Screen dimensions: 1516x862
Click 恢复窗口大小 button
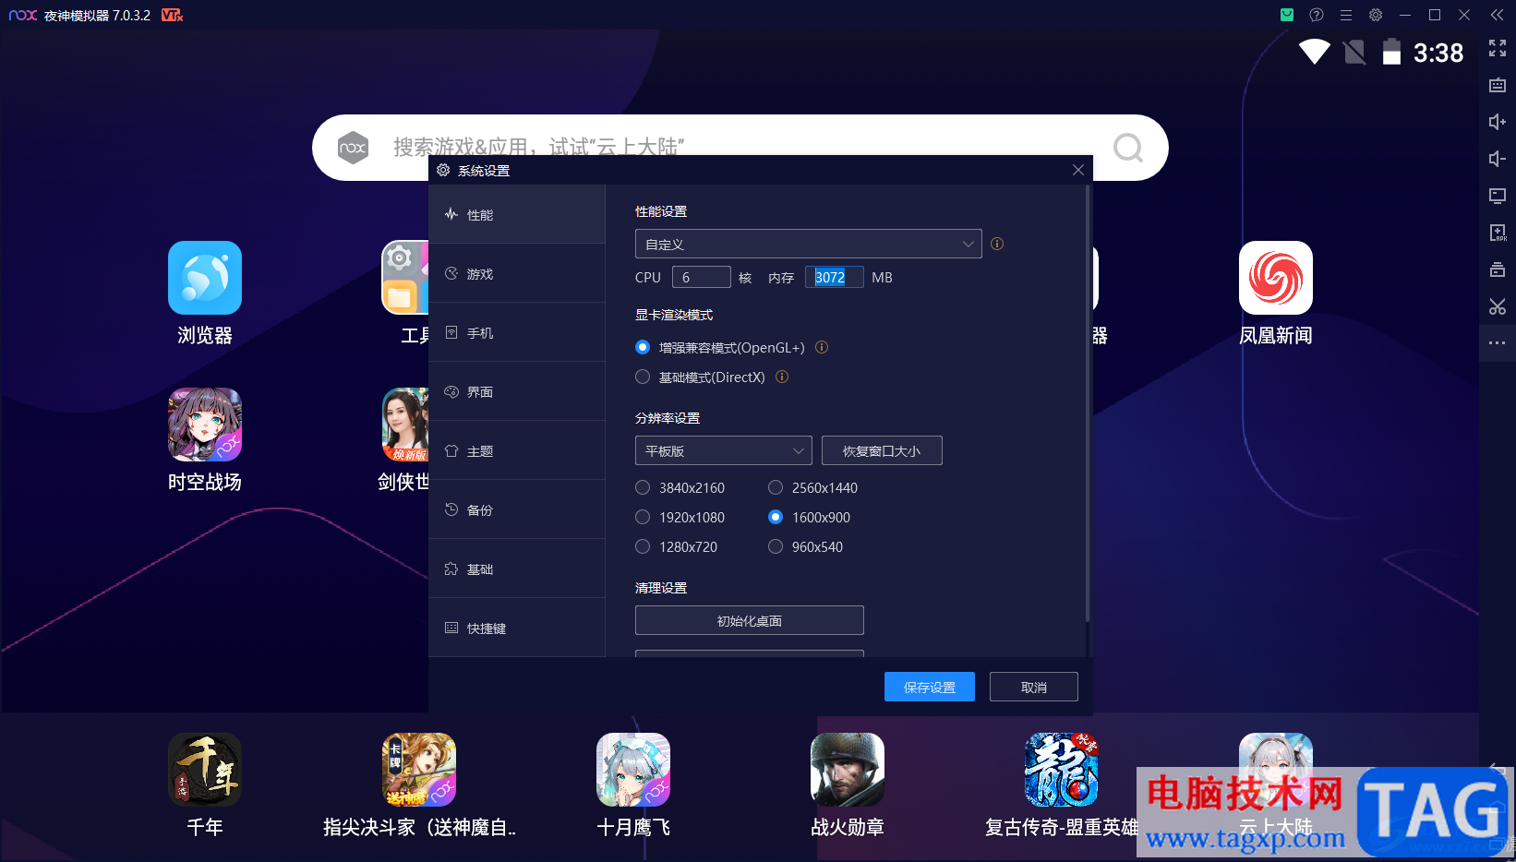tap(882, 450)
